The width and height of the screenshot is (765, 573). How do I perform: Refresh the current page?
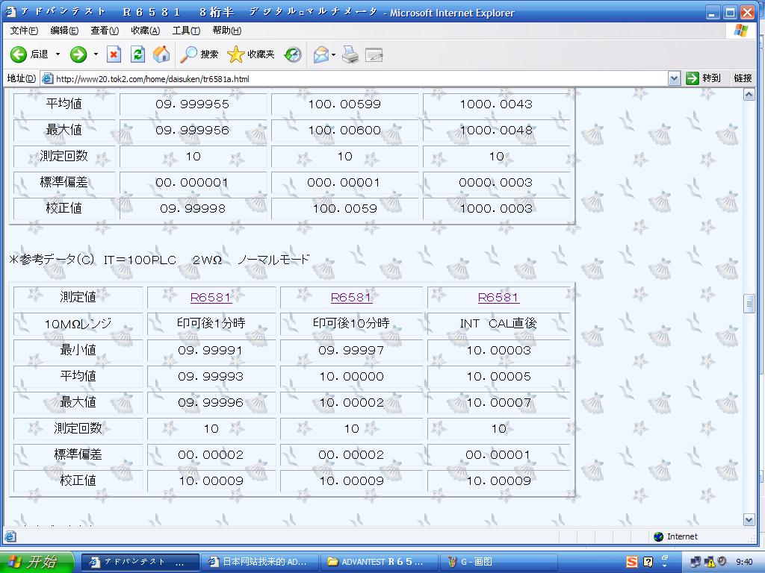tap(137, 54)
